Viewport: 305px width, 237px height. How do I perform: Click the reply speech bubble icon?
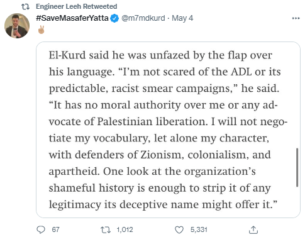(41, 229)
